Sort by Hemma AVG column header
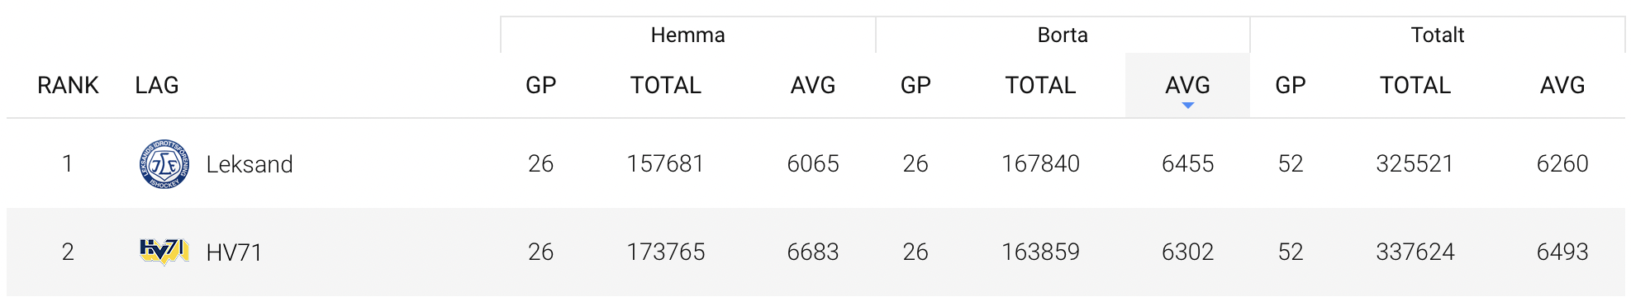This screenshot has width=1631, height=297. 813,85
